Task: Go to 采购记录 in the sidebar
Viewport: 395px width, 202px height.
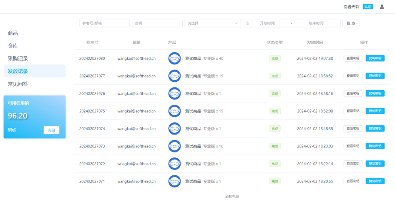Action: (x=18, y=59)
